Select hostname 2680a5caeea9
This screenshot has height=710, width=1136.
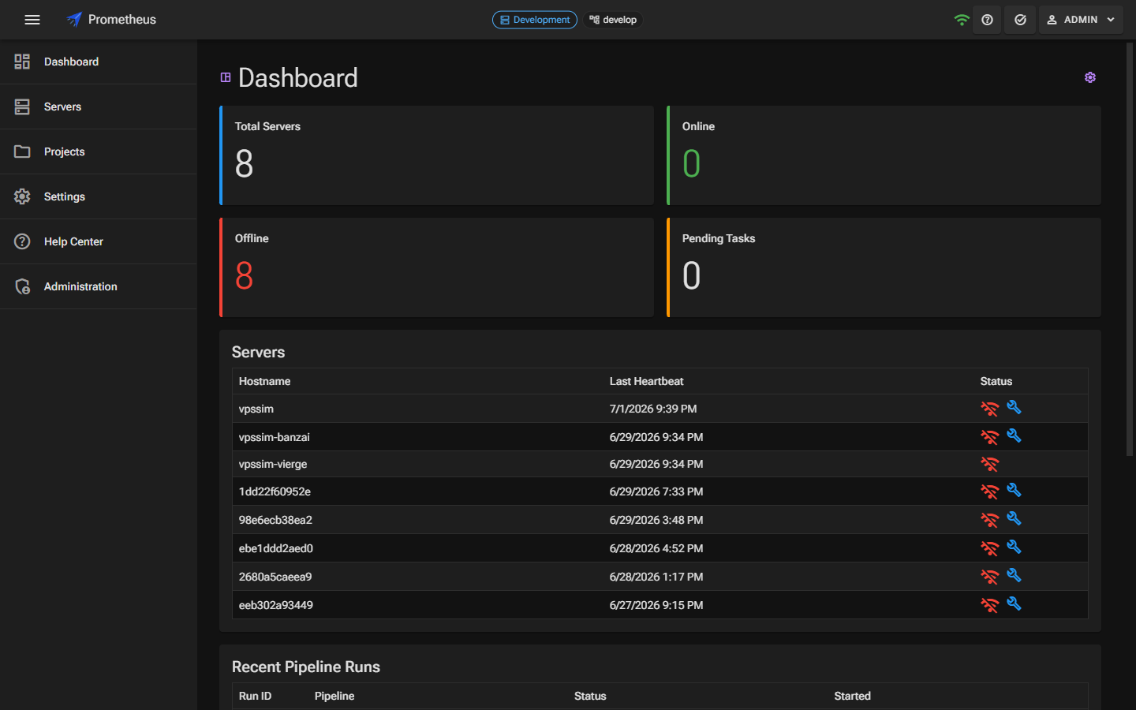pyautogui.click(x=275, y=577)
